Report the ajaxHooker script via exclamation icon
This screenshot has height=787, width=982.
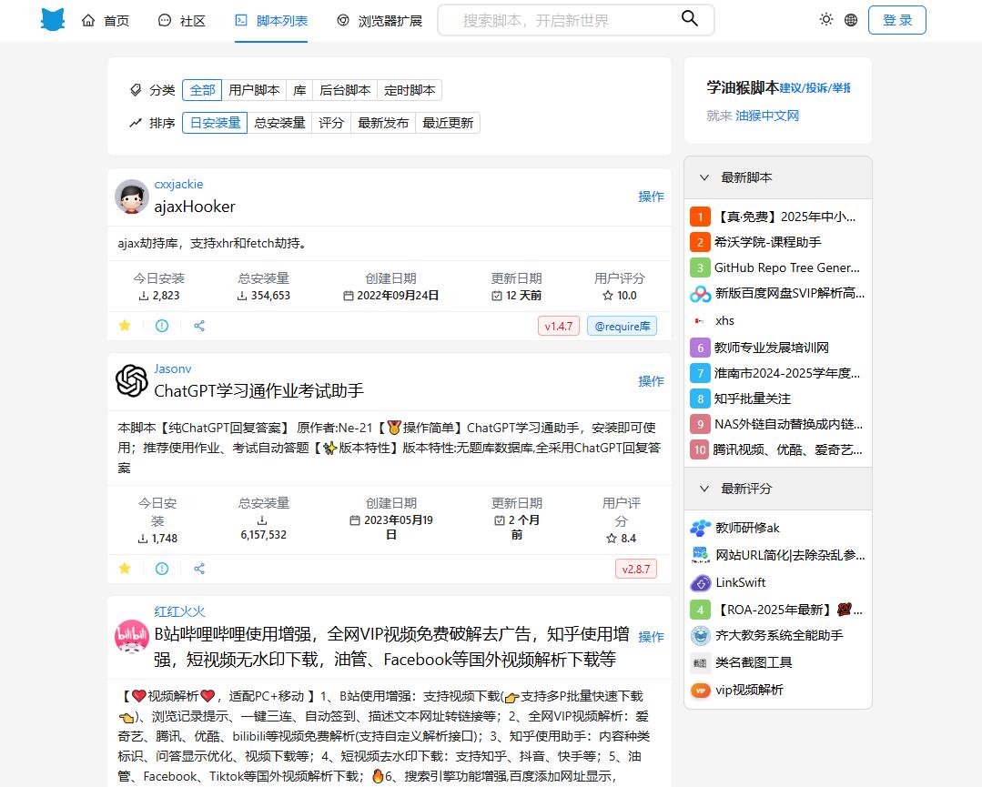(x=162, y=326)
